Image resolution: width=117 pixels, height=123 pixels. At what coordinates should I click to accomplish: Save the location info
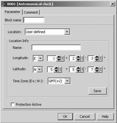(x=97, y=91)
